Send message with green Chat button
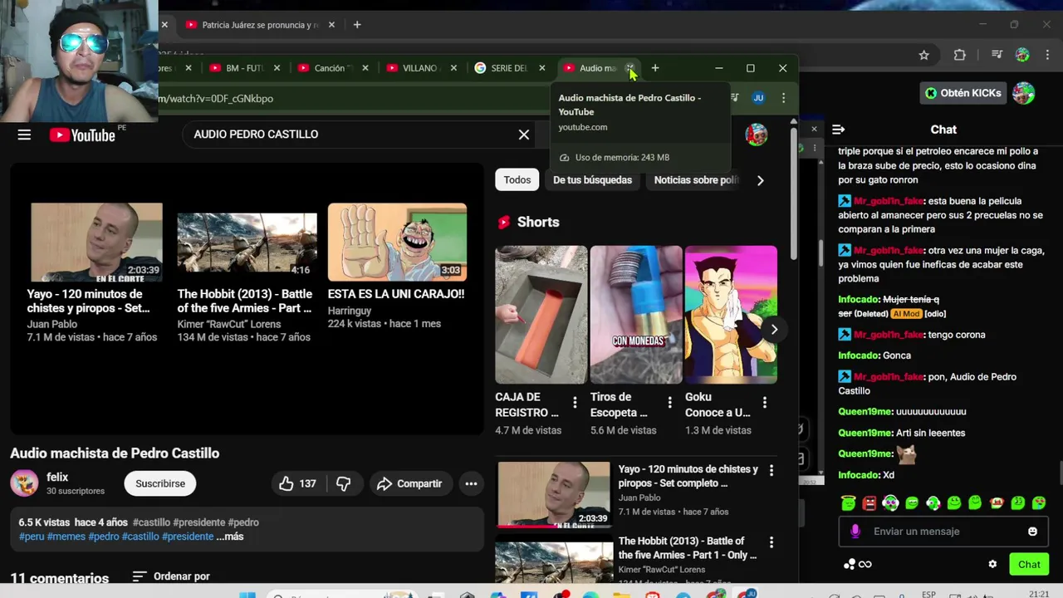The width and height of the screenshot is (1063, 598). point(1029,564)
